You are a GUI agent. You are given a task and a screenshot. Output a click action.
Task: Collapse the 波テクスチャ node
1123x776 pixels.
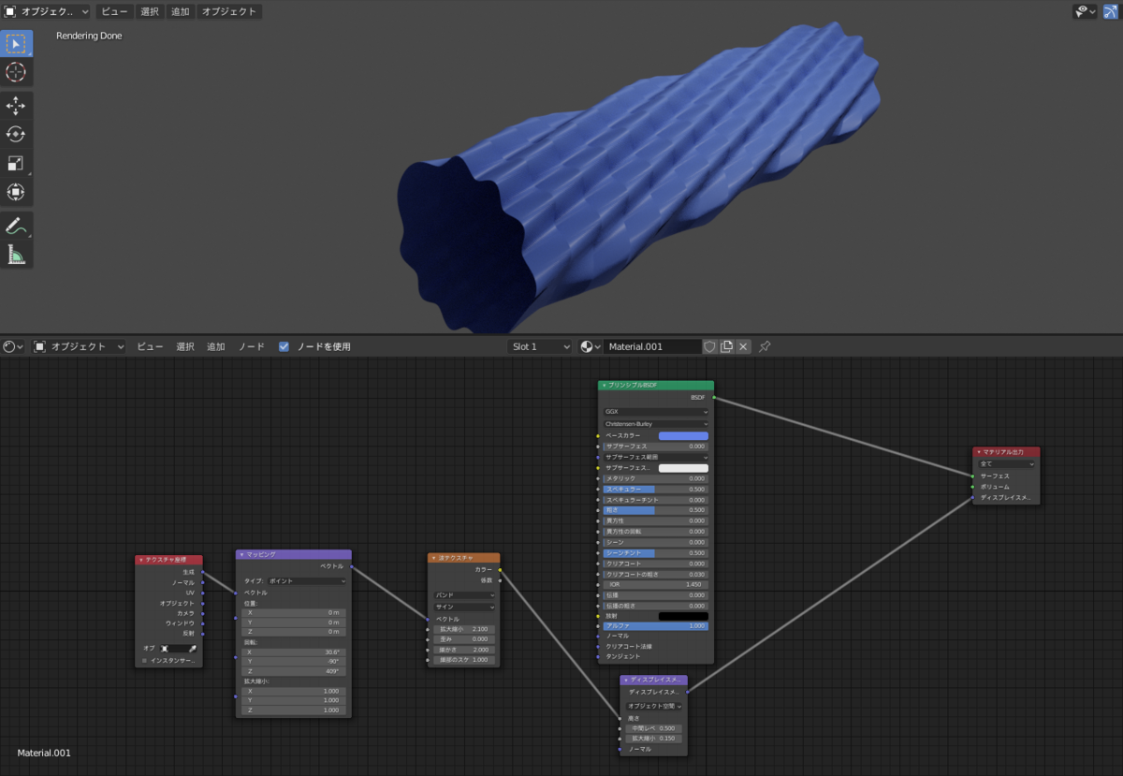click(433, 557)
